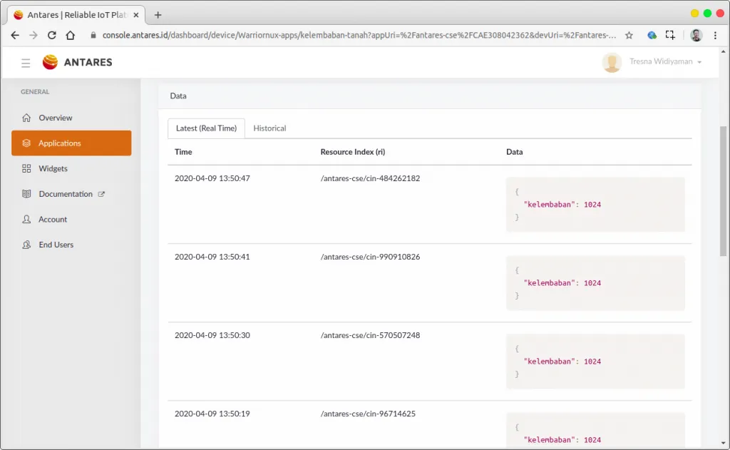Viewport: 730px width, 450px height.
Task: Click the Antares logo
Action: (77, 63)
